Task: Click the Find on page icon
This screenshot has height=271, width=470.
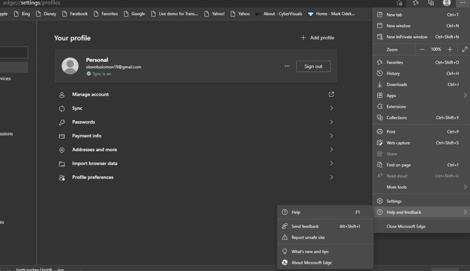Action: tap(380, 165)
